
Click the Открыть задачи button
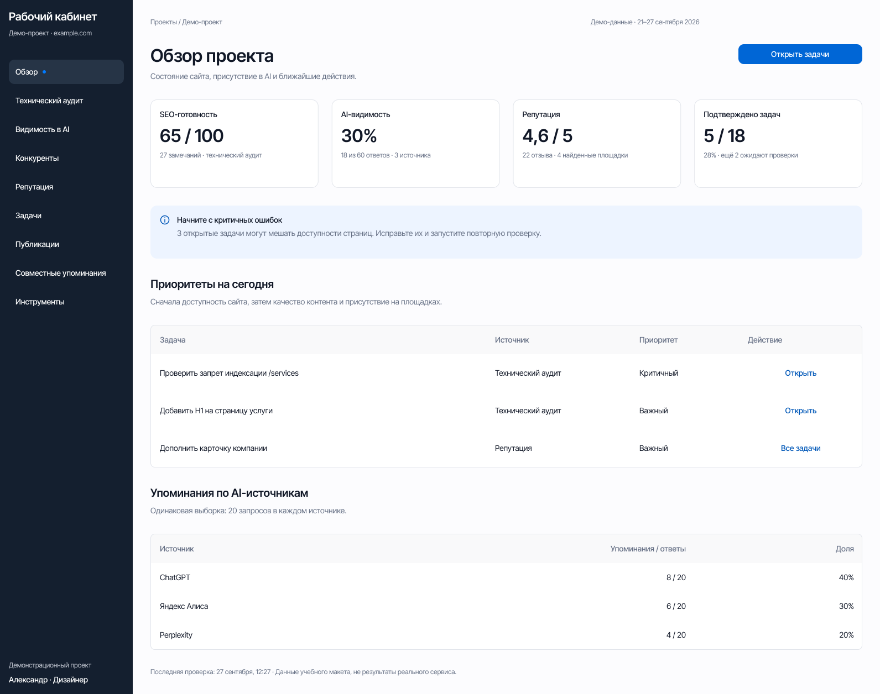click(x=800, y=54)
